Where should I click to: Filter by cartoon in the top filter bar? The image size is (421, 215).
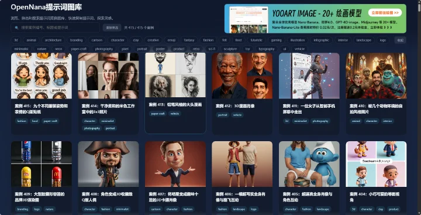click(x=97, y=40)
